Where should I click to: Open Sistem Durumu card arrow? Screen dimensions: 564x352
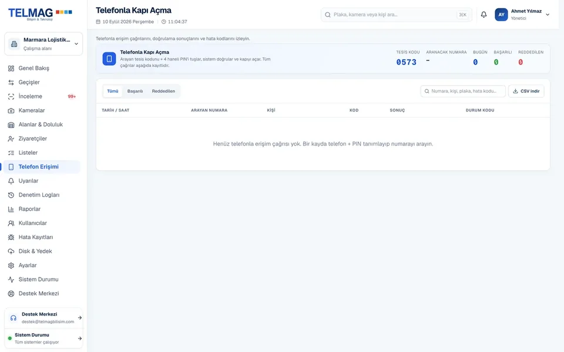click(x=80, y=339)
